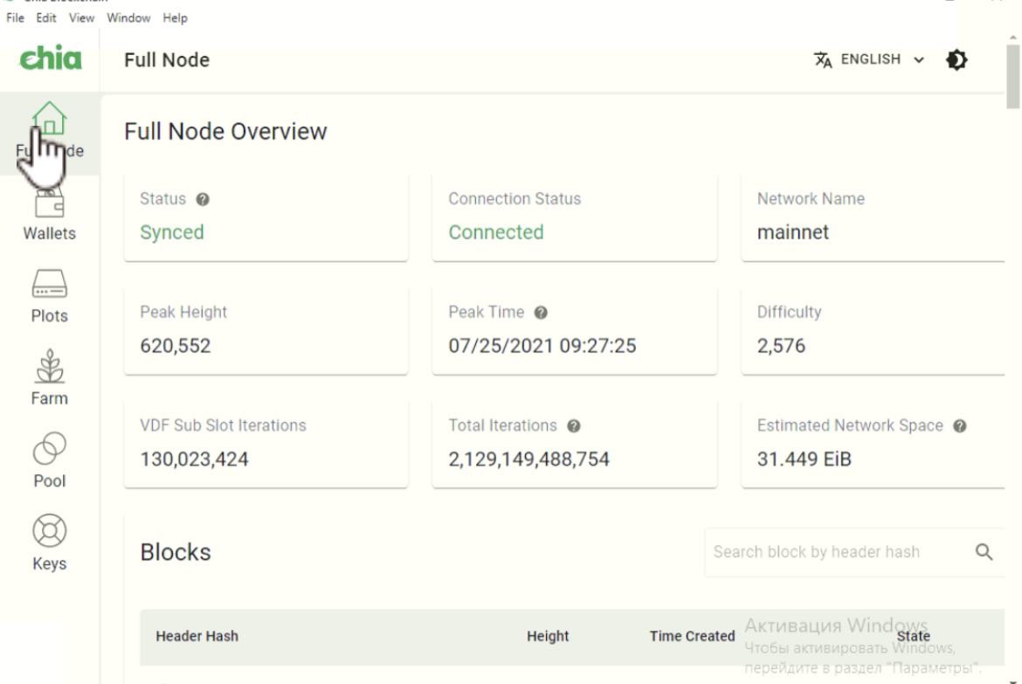This screenshot has height=684, width=1022.
Task: Show help for Total Iterations
Action: [574, 426]
